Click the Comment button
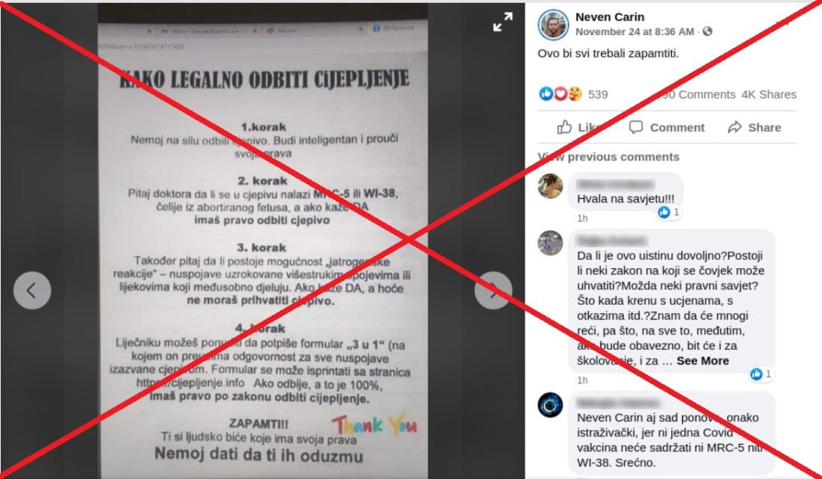The height and width of the screenshot is (479, 822). [x=667, y=127]
